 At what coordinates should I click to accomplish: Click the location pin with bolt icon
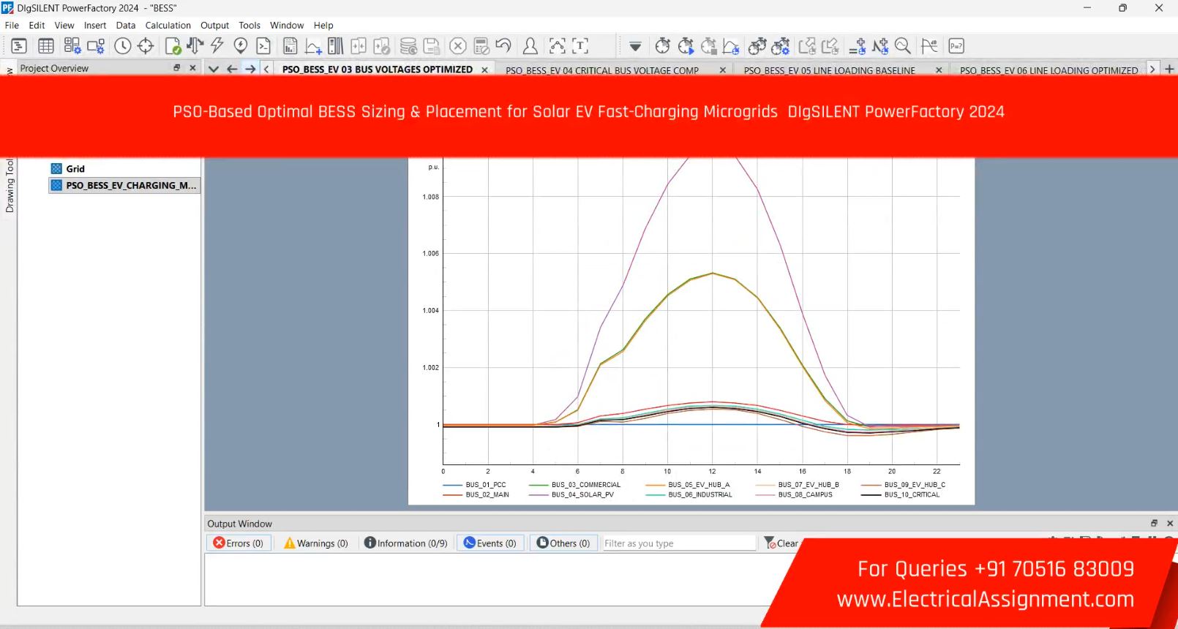(241, 46)
